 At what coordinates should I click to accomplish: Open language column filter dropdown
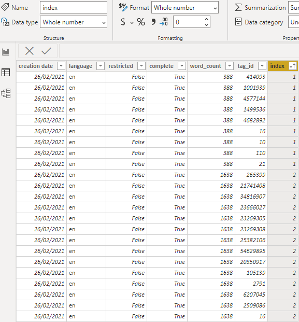pyautogui.click(x=101, y=66)
